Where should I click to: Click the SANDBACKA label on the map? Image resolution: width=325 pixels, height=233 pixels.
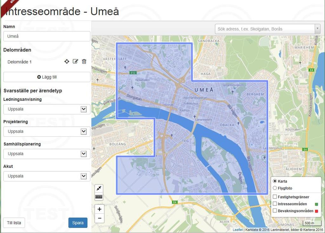pos(209,41)
